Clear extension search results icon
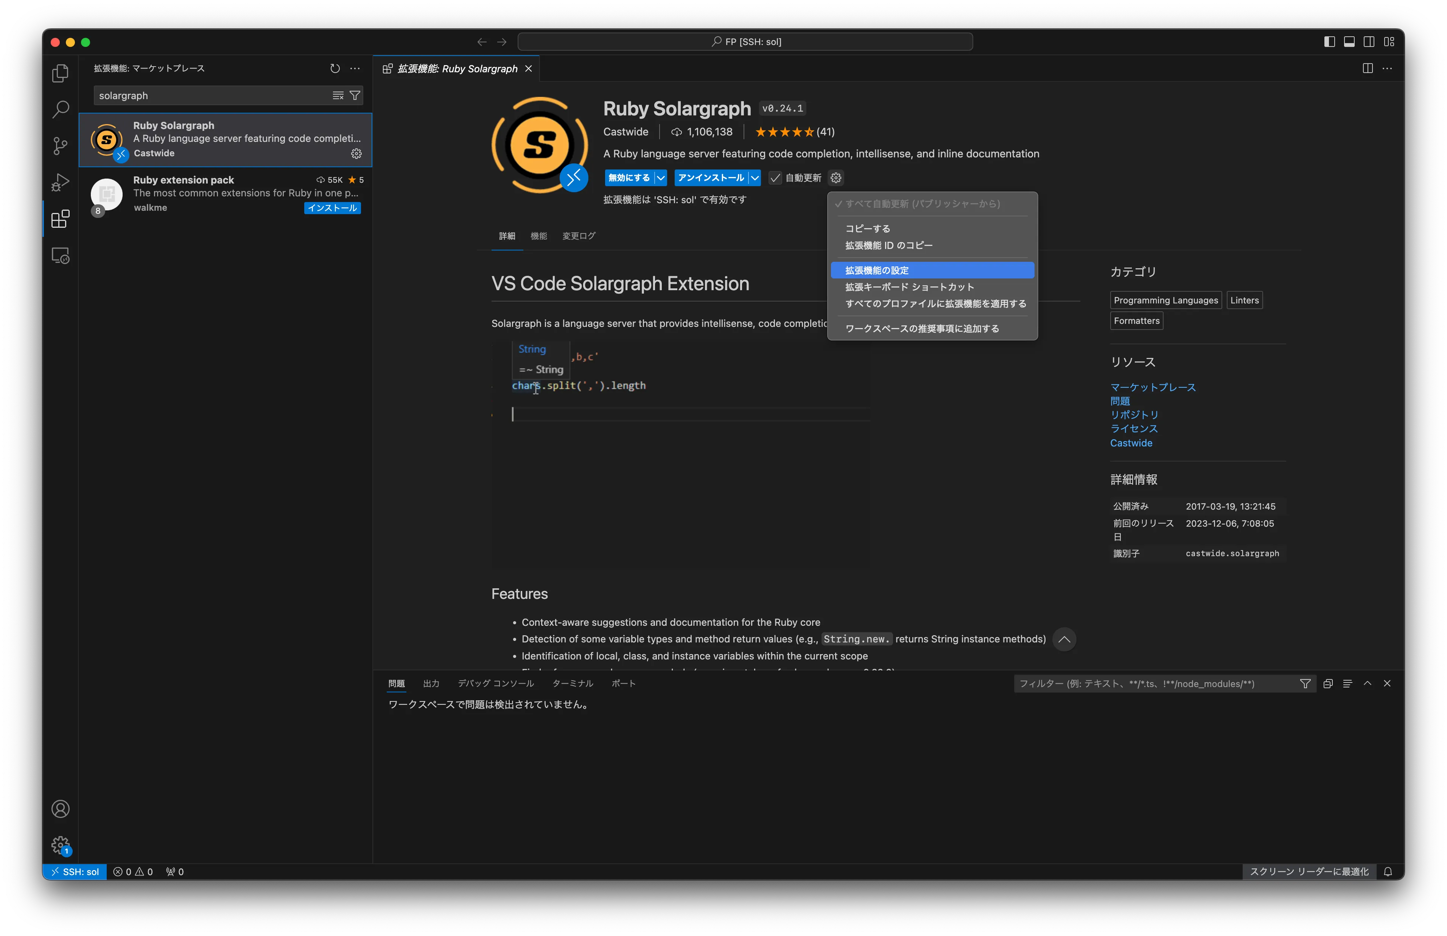1447x936 pixels. 338,95
